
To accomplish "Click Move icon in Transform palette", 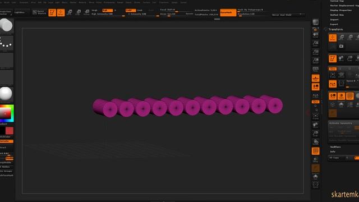I will tap(342, 38).
